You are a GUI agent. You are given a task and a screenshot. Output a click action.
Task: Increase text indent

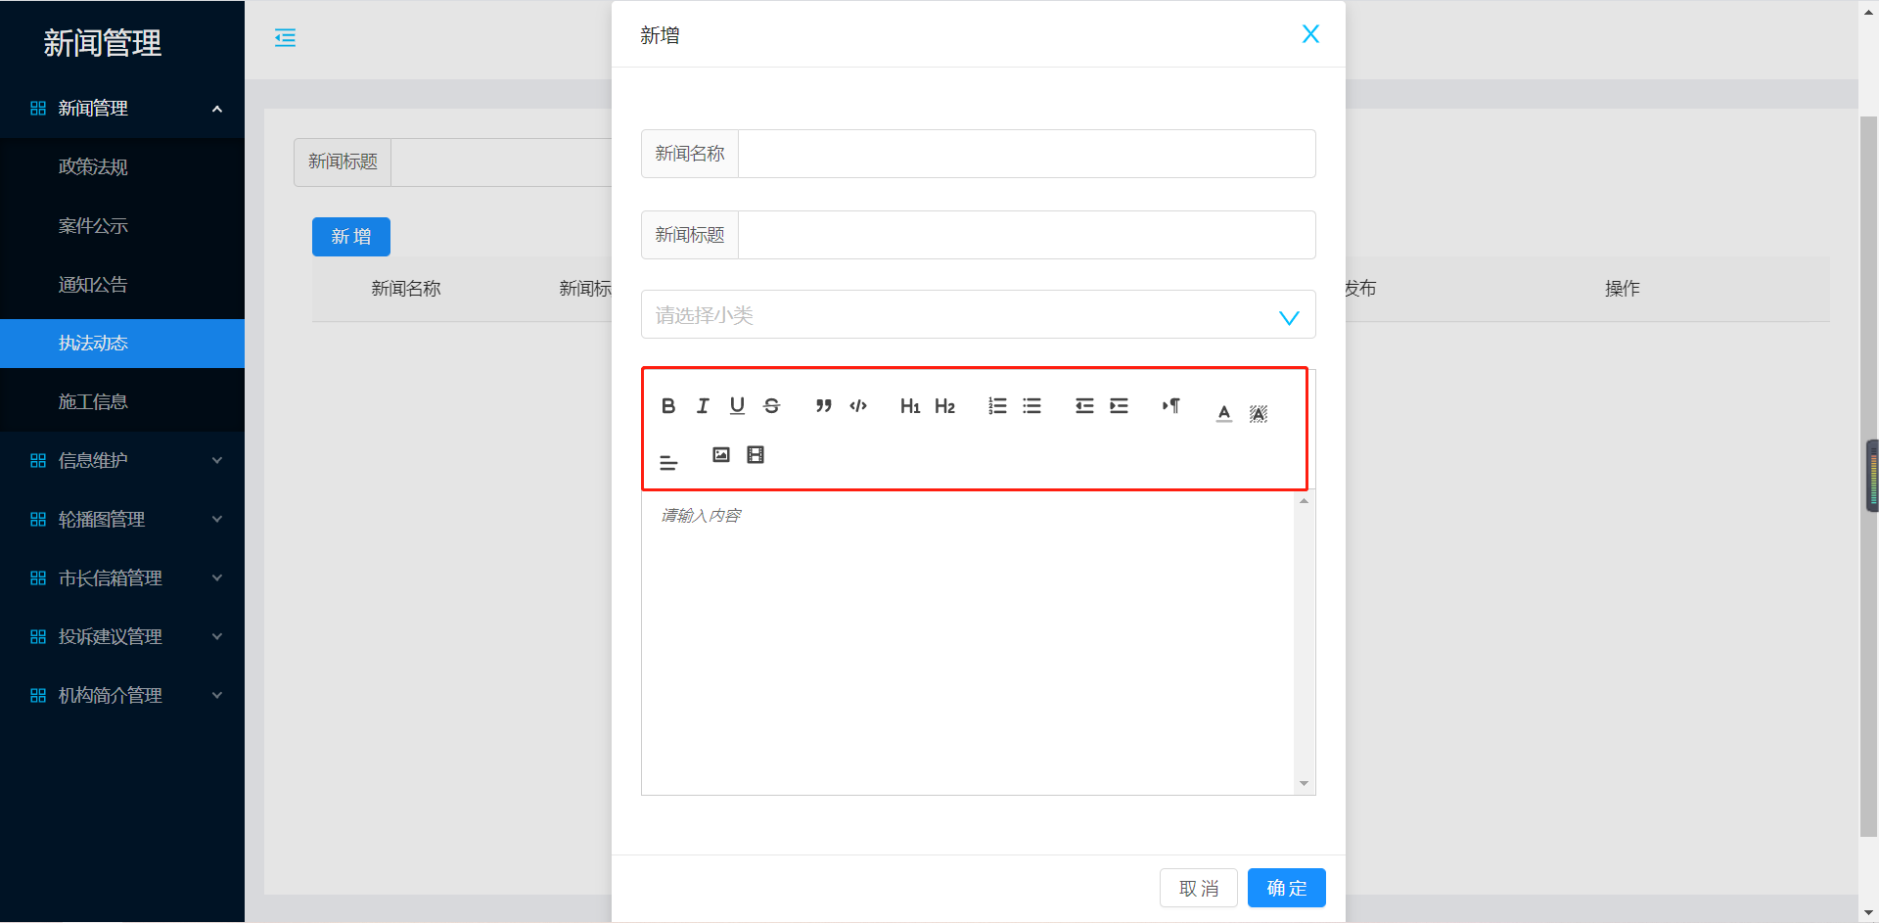(1119, 406)
